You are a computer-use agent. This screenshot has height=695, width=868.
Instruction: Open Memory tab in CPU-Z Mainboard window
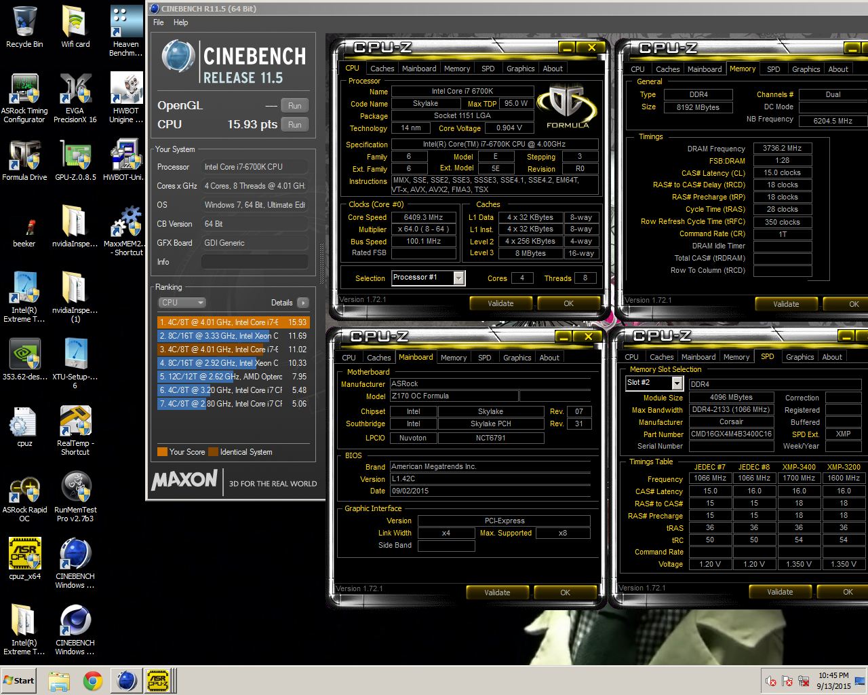pos(453,358)
